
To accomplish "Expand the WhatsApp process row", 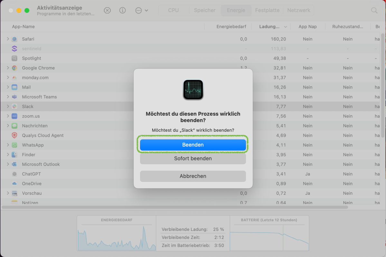I will coord(8,145).
